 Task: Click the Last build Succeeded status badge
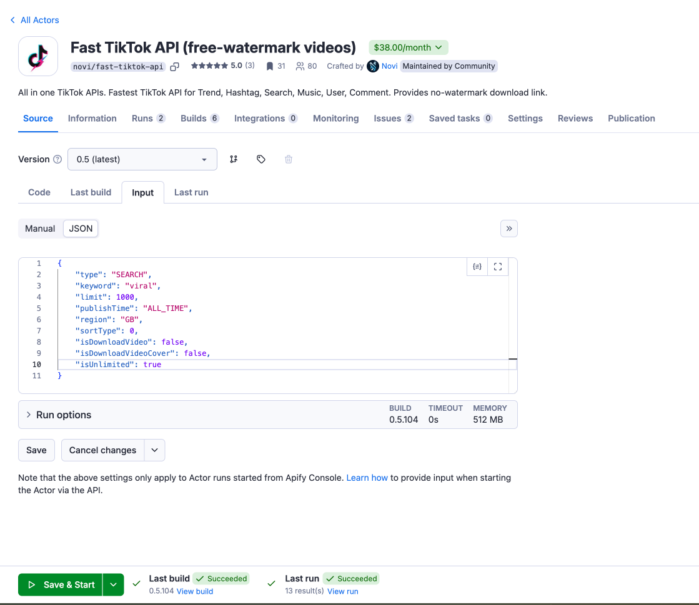[x=222, y=578]
